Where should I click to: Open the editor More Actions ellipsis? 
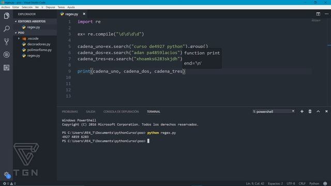[326, 14]
